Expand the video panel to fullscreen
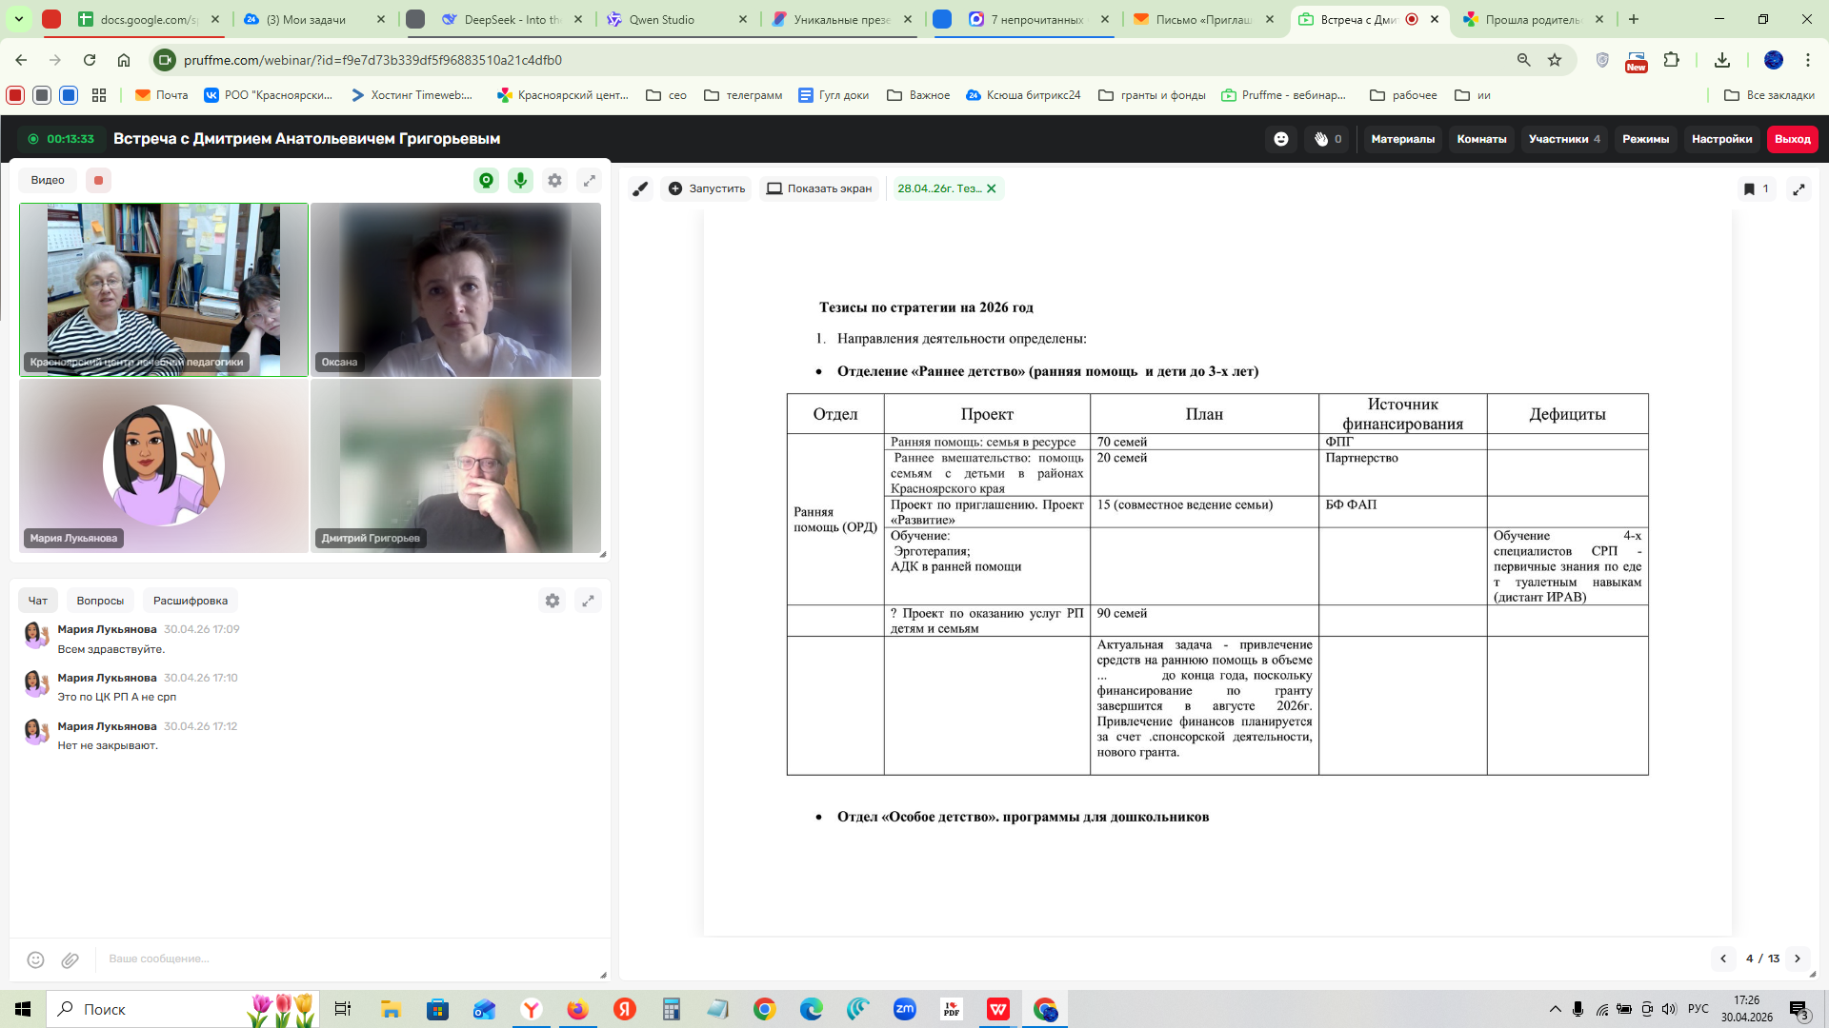 (x=590, y=180)
